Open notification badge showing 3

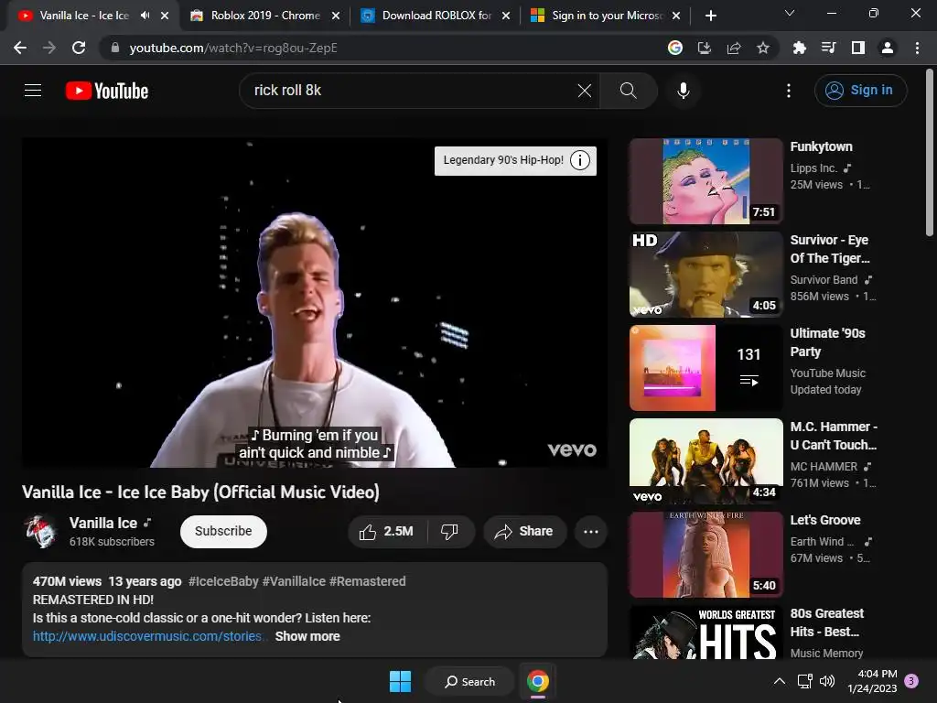click(912, 680)
